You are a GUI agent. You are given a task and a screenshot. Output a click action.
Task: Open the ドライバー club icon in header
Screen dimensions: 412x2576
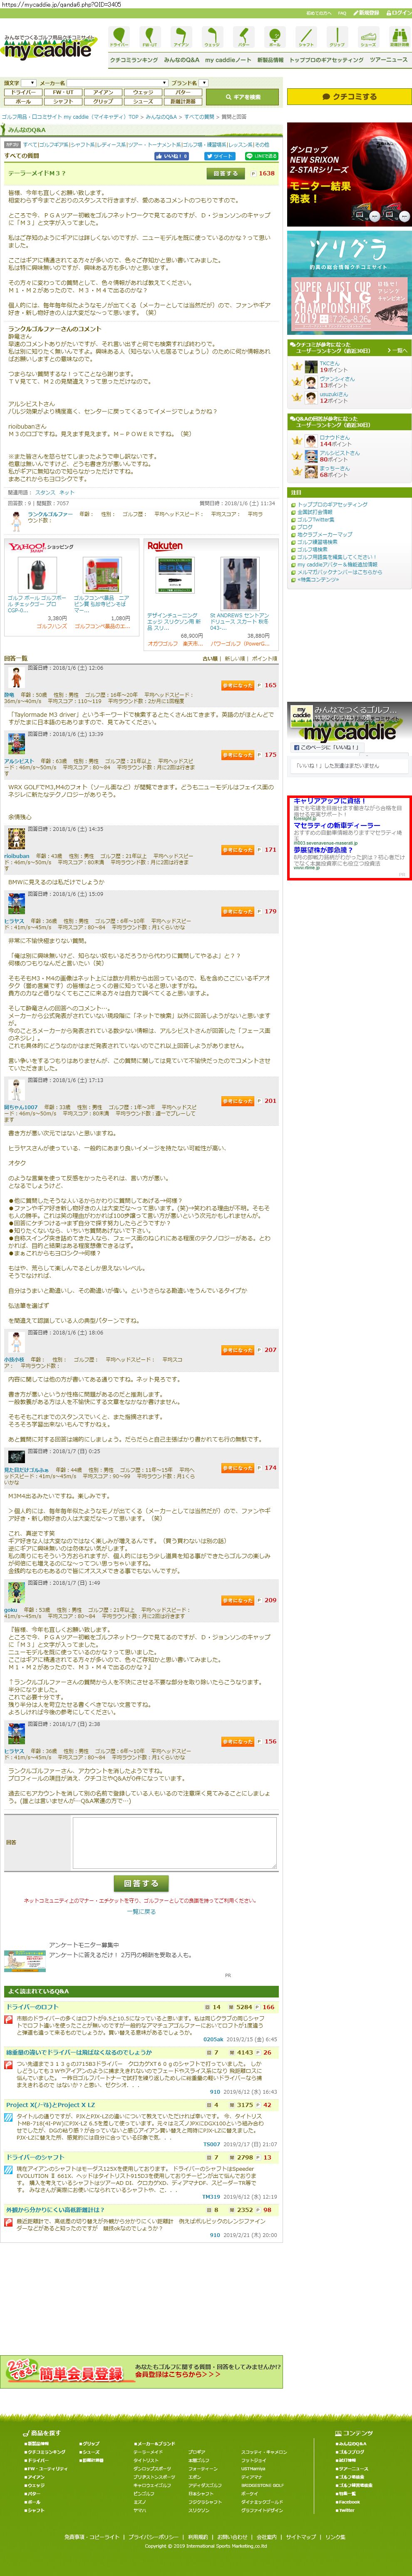[x=119, y=37]
